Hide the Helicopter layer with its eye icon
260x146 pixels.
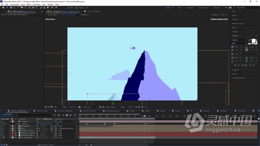2,126
